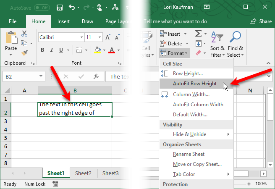This screenshot has width=275, height=189.
Task: Click the org-chart icon in Quick Access Toolbar
Action: coord(115,7)
